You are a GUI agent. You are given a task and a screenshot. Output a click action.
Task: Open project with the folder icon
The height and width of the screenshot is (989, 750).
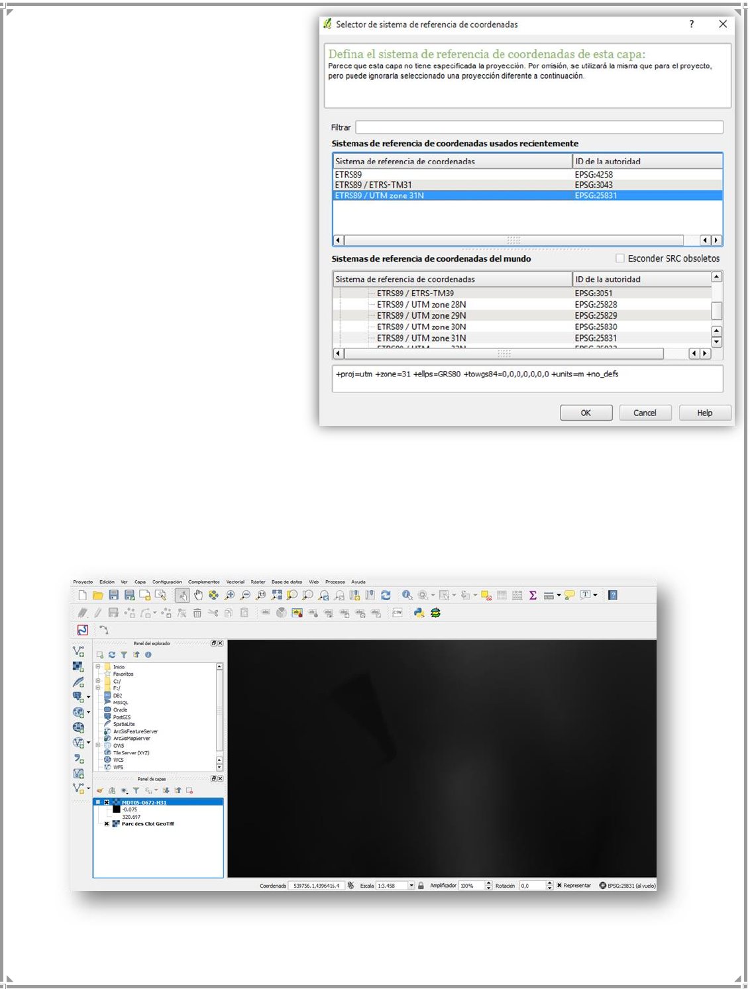[98, 595]
